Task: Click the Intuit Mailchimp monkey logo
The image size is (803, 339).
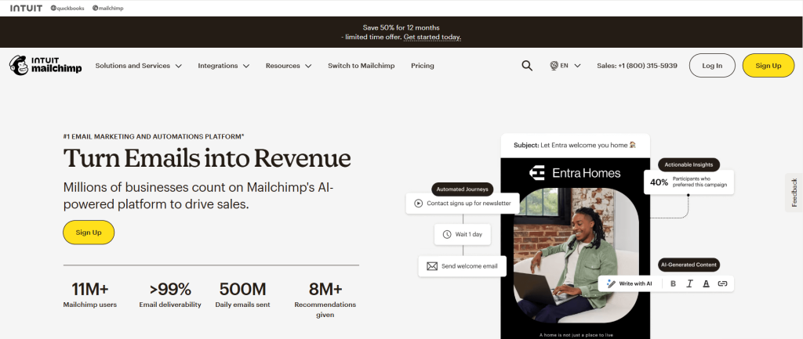Action: click(x=45, y=66)
